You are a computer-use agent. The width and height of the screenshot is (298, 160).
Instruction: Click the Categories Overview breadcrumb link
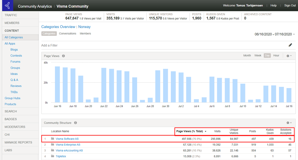point(58,27)
